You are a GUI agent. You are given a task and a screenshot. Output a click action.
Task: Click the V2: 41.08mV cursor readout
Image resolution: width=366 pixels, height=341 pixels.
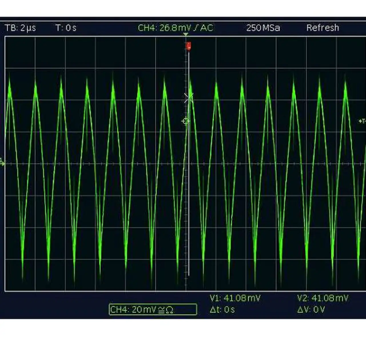(x=323, y=298)
